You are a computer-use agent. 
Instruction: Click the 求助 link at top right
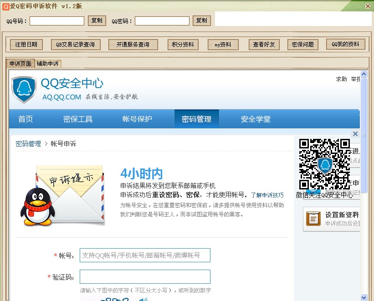[x=341, y=79]
